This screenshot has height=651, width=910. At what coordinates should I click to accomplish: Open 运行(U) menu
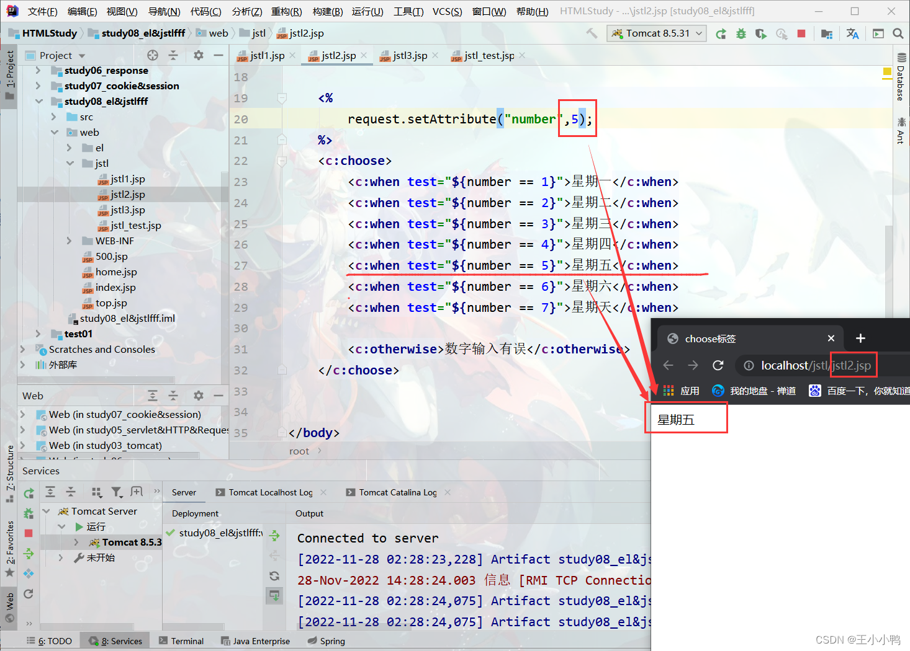click(367, 11)
